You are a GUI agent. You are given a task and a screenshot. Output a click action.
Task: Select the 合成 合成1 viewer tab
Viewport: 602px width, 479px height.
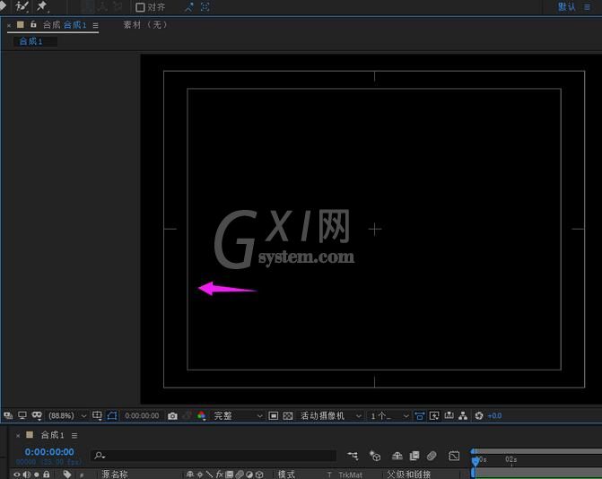65,25
